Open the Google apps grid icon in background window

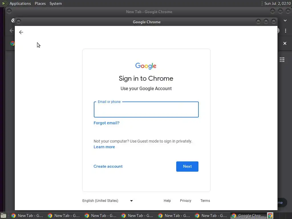point(282,60)
